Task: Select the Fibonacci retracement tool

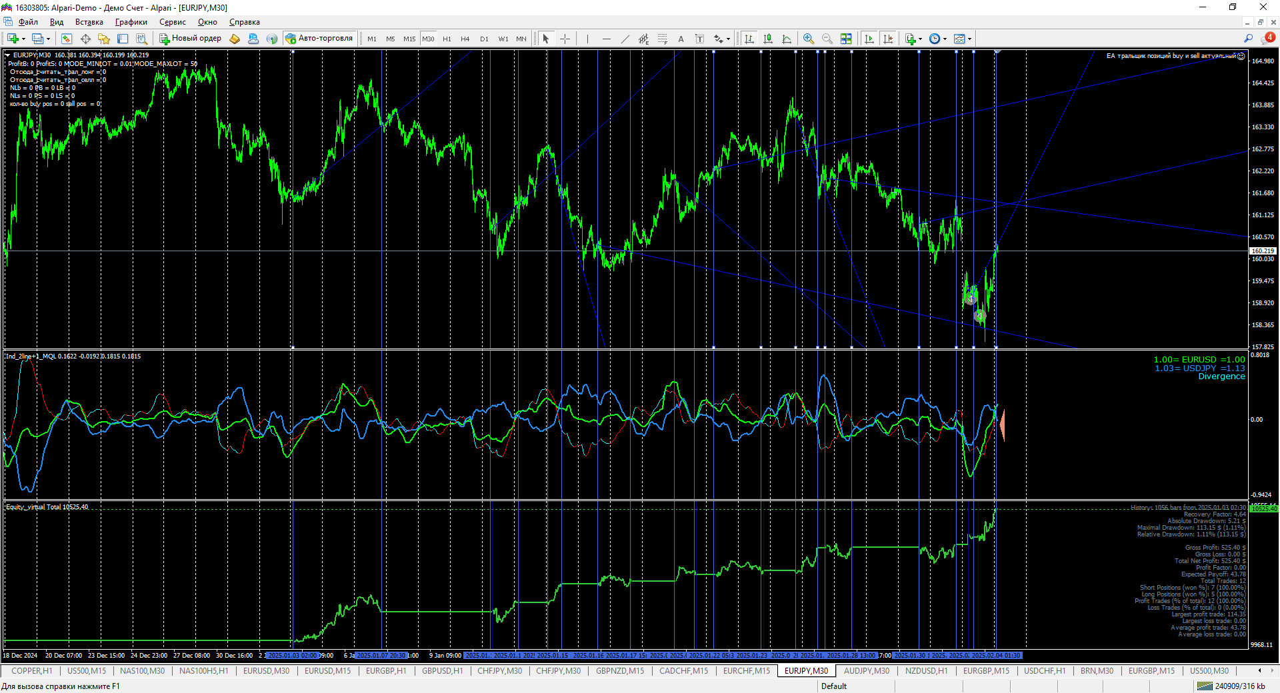Action: (x=662, y=39)
